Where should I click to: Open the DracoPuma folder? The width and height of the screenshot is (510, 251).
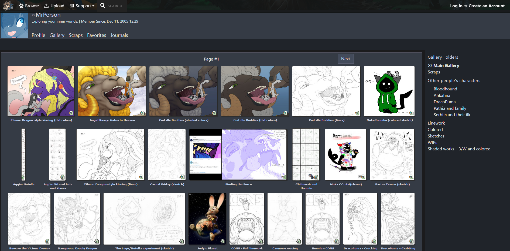(x=444, y=102)
